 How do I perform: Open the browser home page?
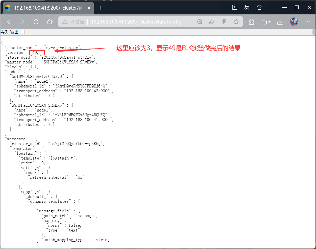tap(50, 22)
